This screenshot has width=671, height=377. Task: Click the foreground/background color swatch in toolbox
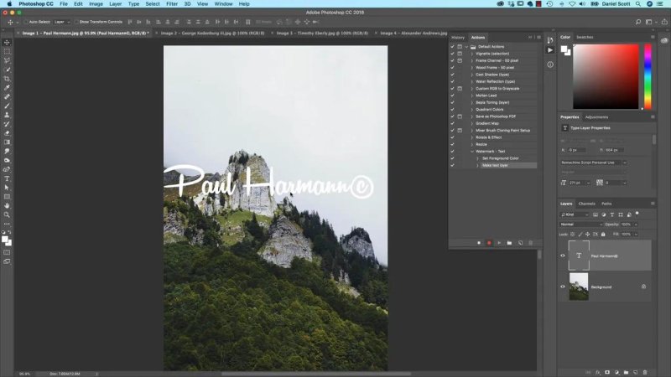pos(7,241)
